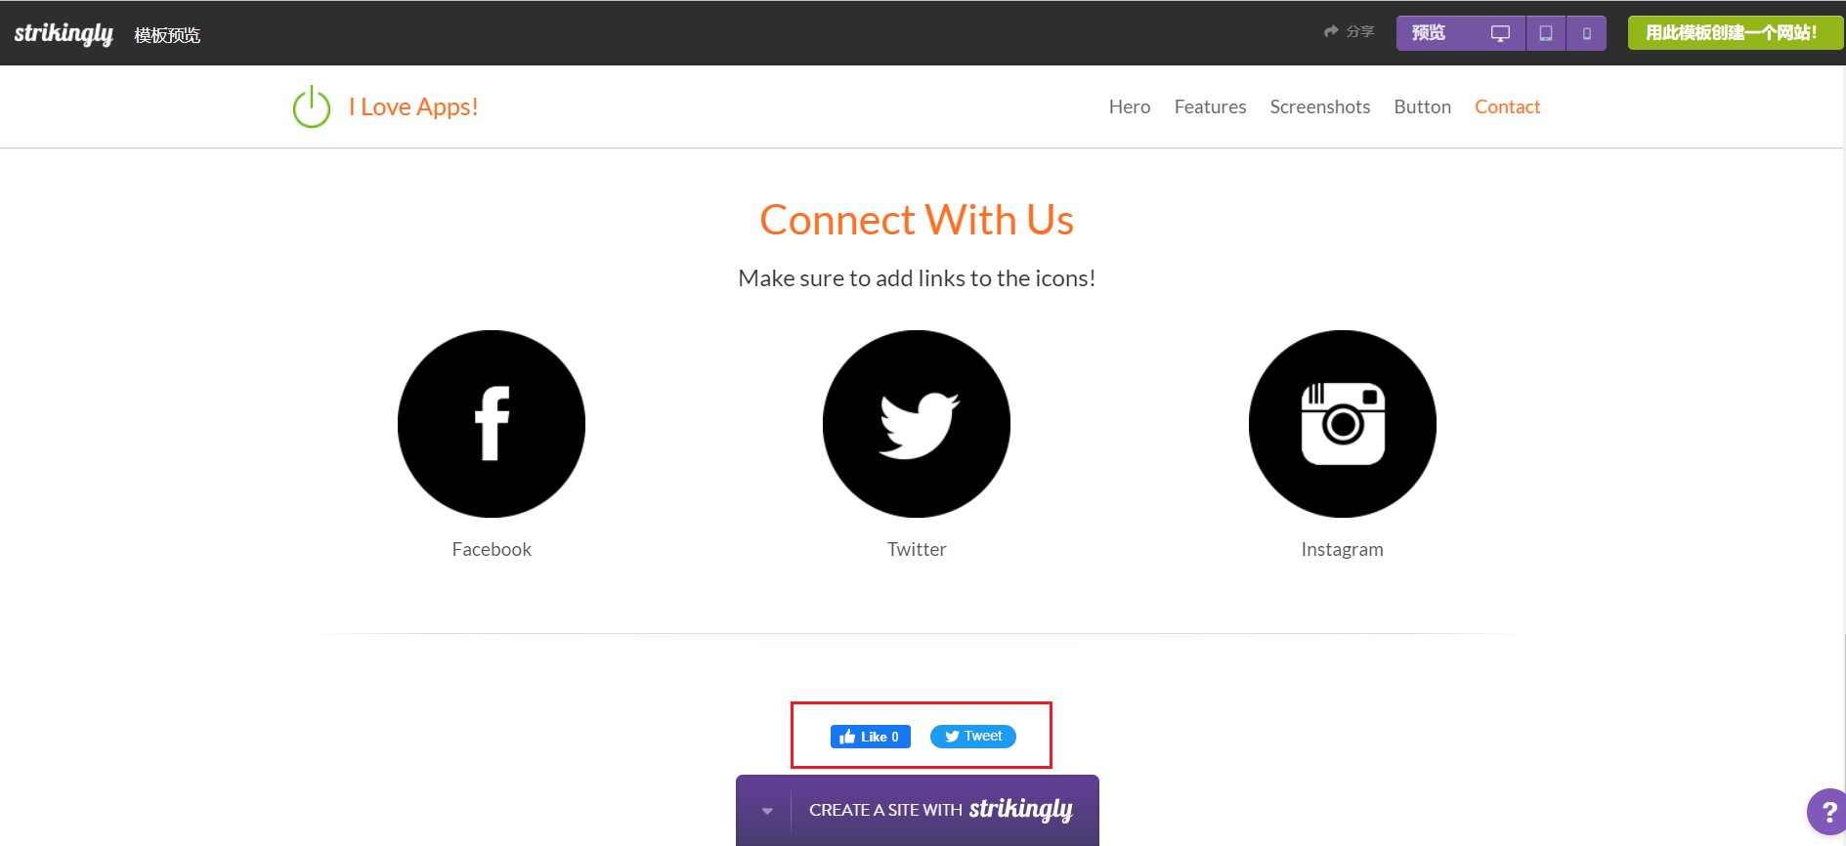The height and width of the screenshot is (846, 1846).
Task: Collapse the Create a Site banner arrow
Action: [x=767, y=811]
